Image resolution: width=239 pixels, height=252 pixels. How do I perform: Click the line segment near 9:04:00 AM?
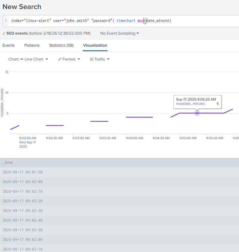[139, 117]
